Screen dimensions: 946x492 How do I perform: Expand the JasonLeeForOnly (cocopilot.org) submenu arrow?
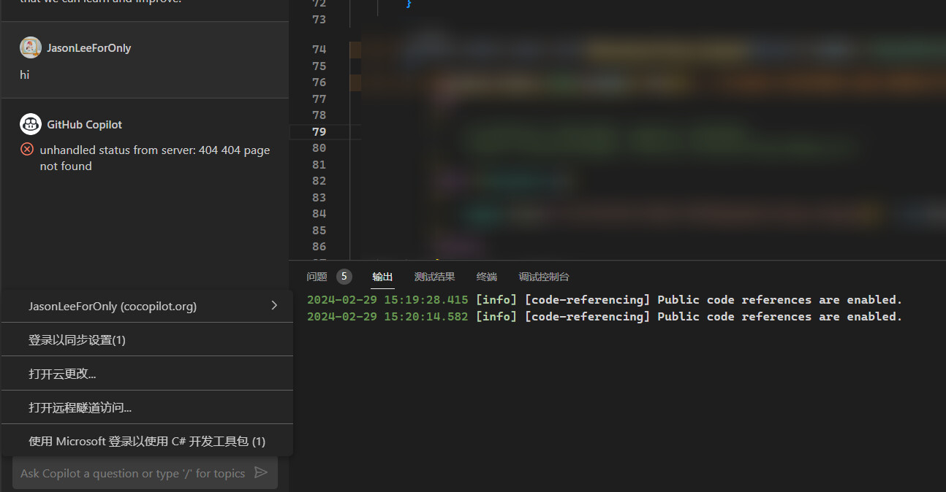pyautogui.click(x=274, y=305)
